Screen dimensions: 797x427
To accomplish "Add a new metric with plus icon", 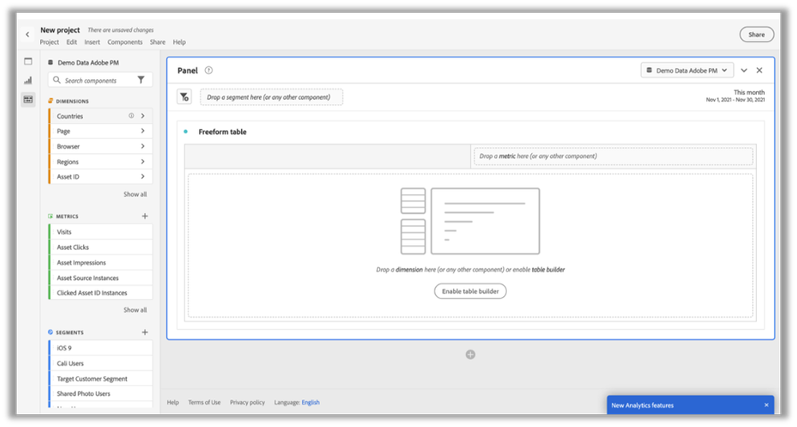I will [145, 216].
